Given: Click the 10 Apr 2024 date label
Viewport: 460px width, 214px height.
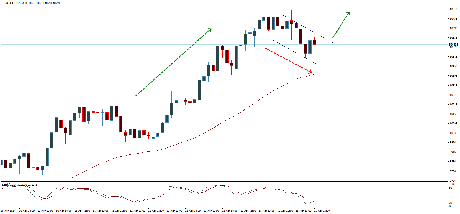Looking at the screenshot, I should click(x=8, y=211).
